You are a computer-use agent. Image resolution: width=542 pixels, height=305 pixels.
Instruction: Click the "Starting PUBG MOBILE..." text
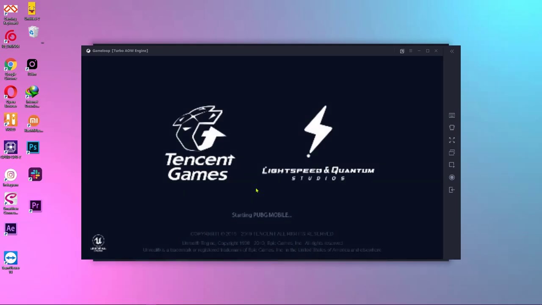coord(262,215)
